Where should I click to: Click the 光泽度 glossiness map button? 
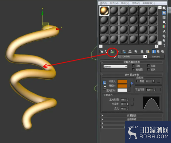132,104
